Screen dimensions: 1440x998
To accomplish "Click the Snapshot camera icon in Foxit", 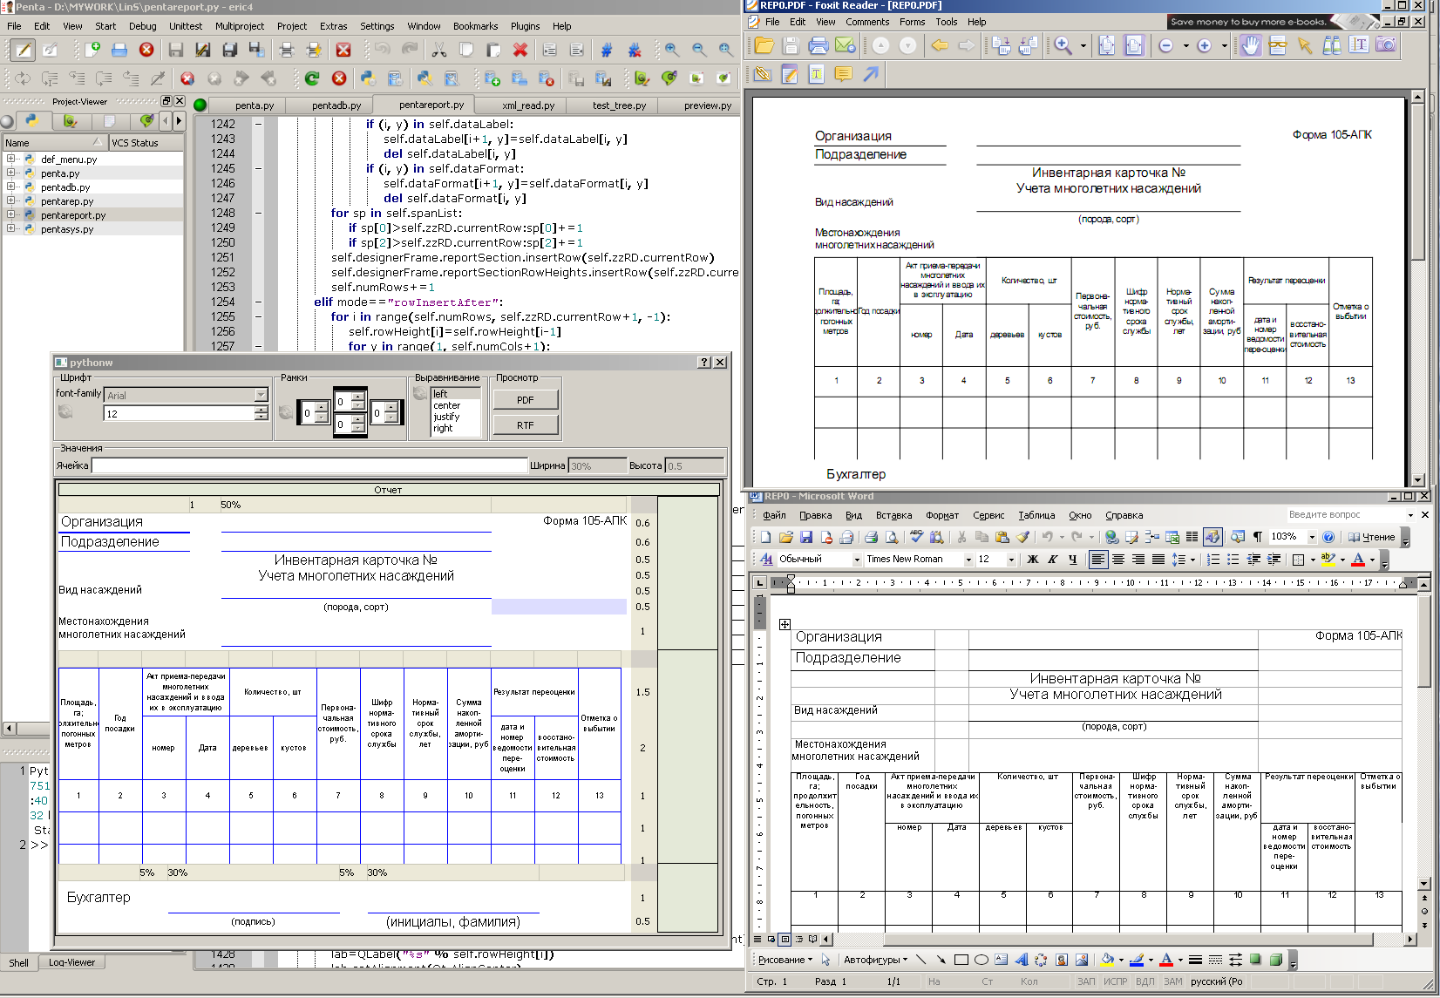I will coord(1385,45).
